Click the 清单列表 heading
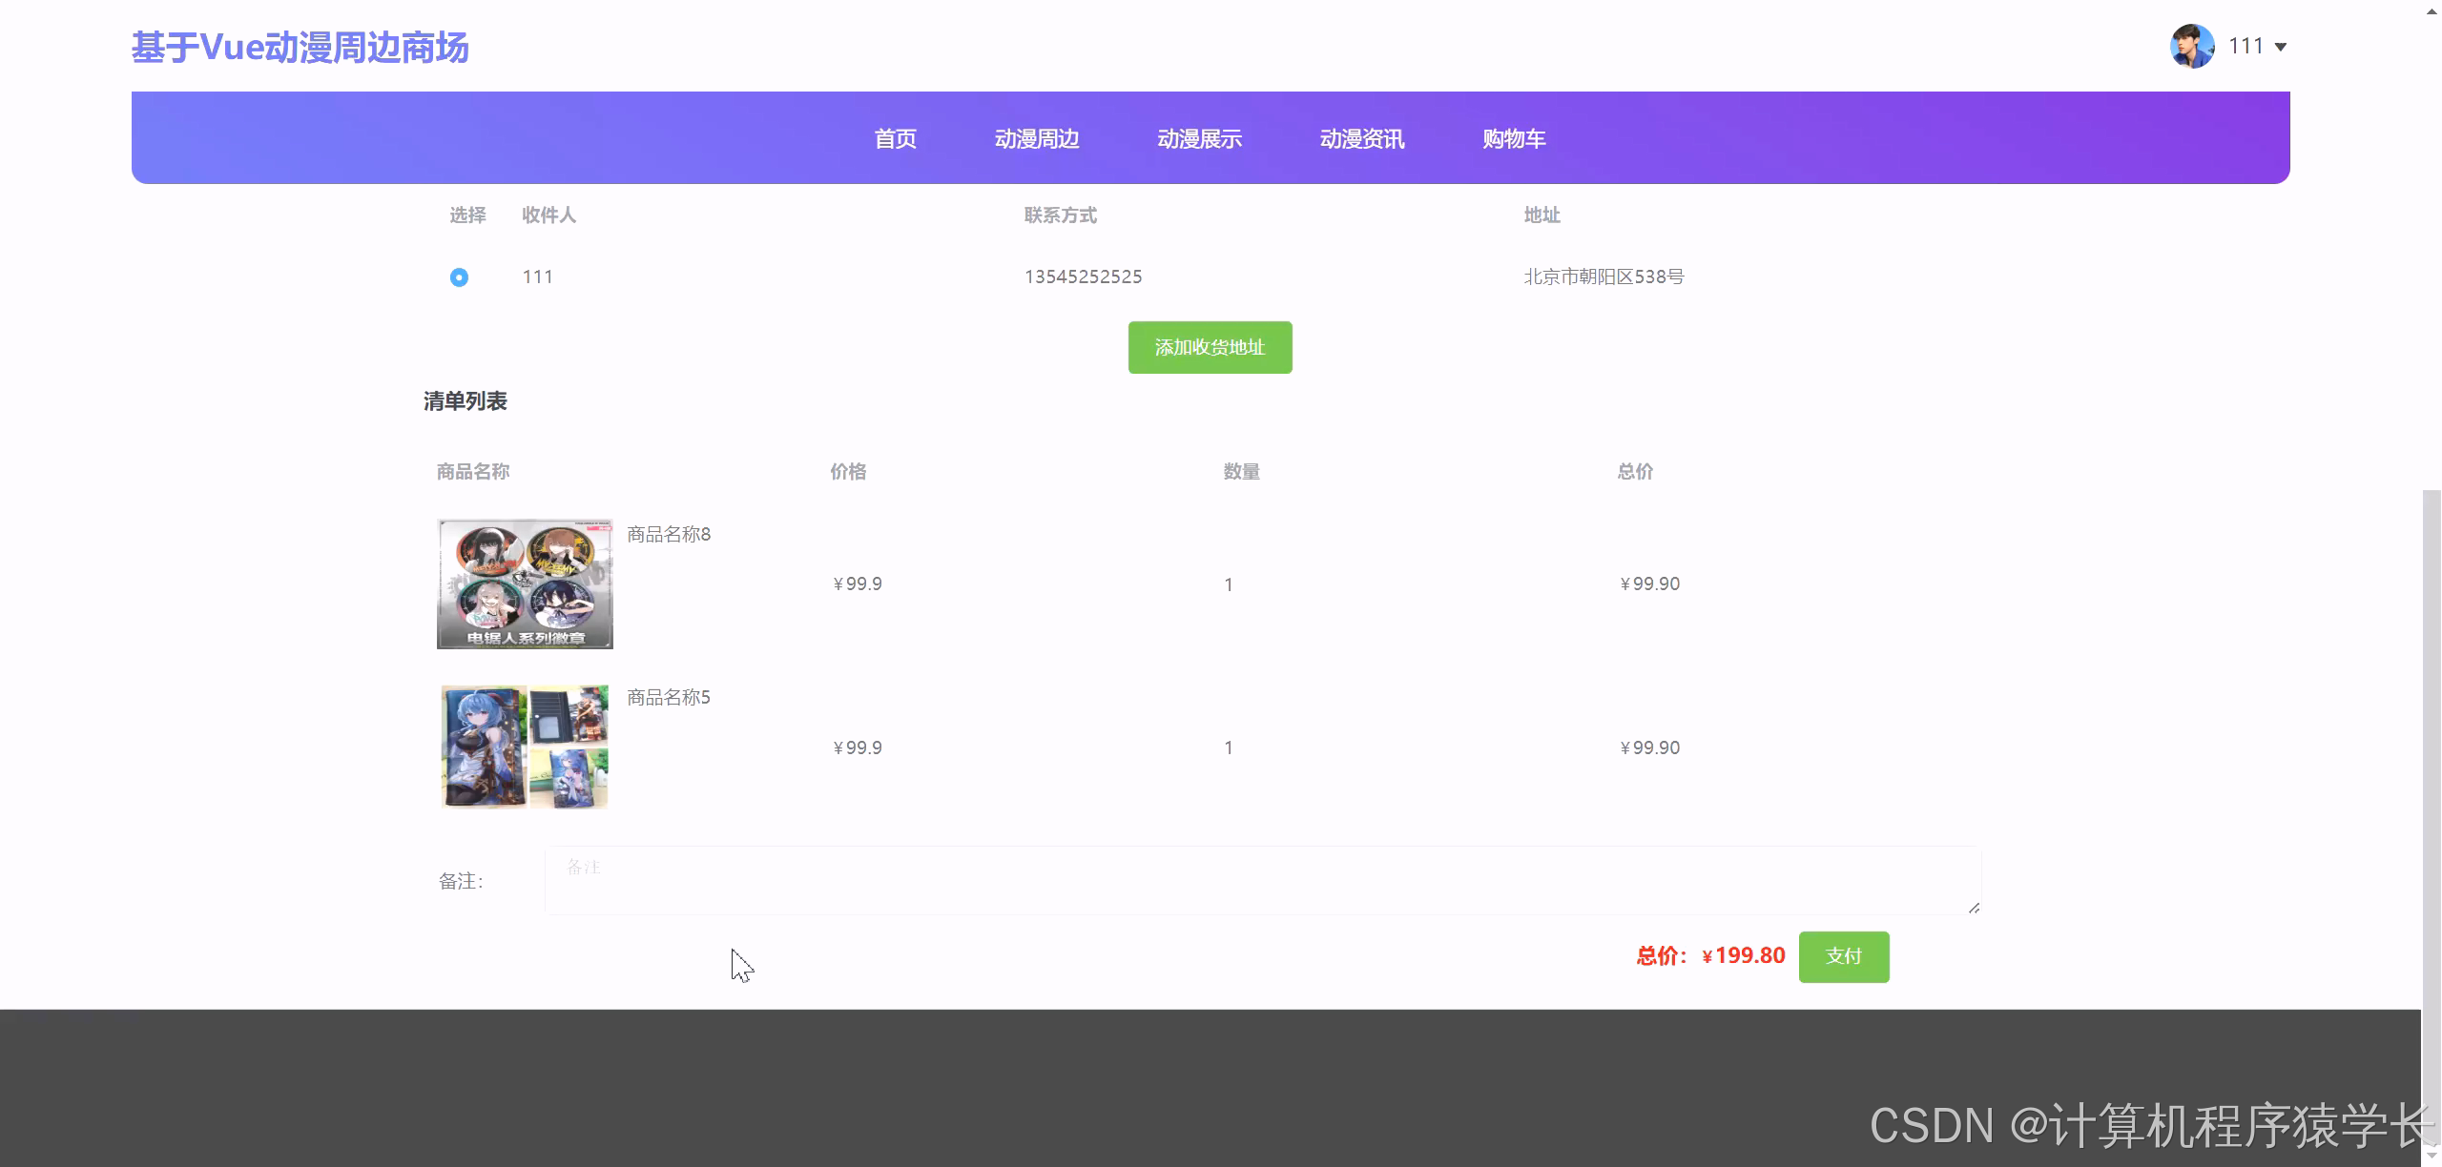The width and height of the screenshot is (2442, 1167). click(466, 401)
